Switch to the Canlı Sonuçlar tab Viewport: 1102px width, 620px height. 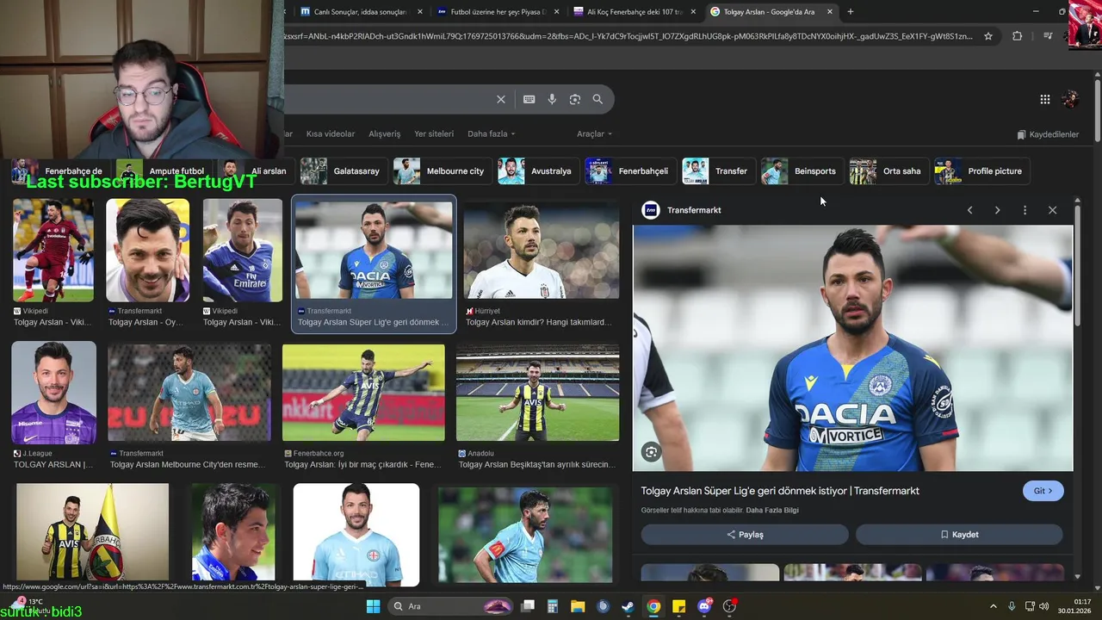click(359, 12)
